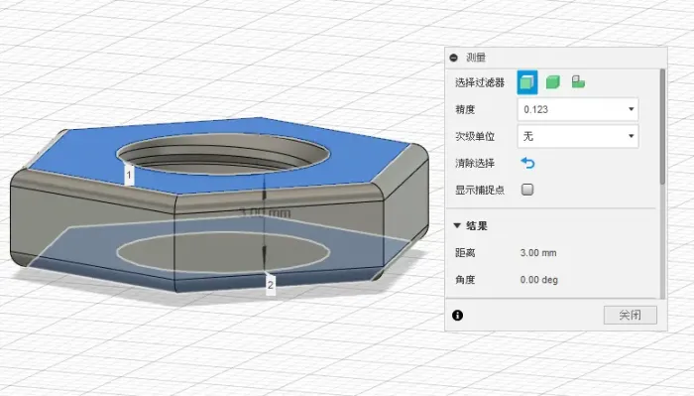The image size is (694, 396).
Task: Click the measure dialog vertical scrollbar
Action: (x=662, y=126)
